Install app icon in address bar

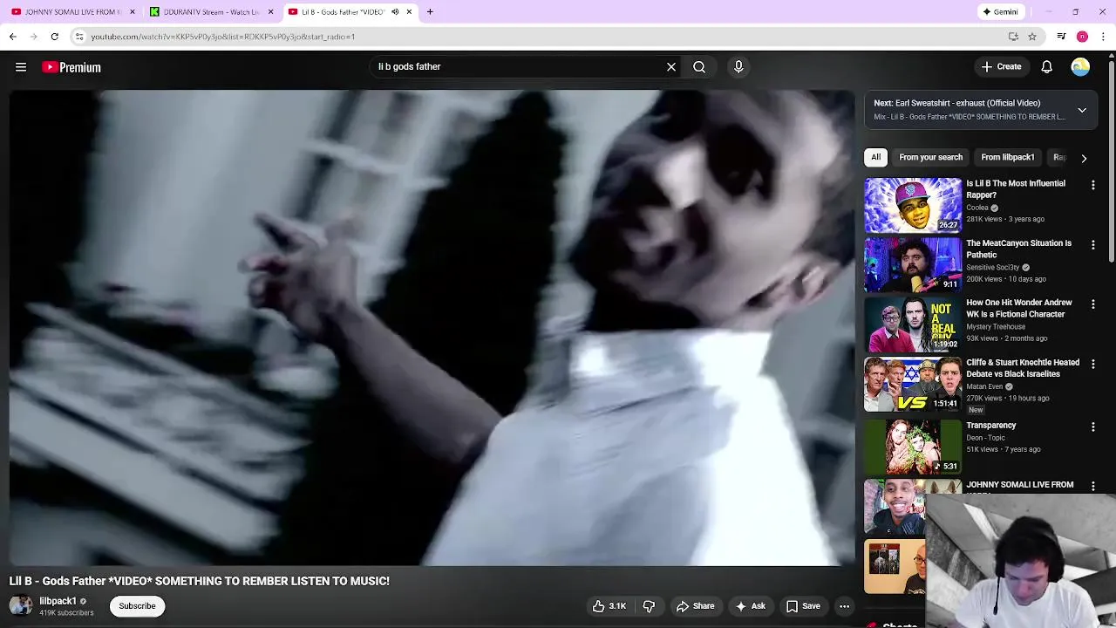coord(1013,37)
